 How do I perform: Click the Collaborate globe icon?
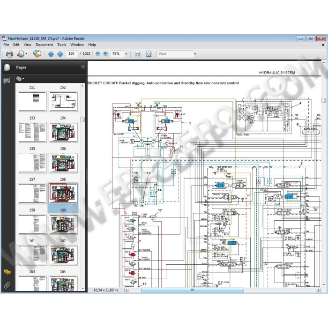coord(37,54)
